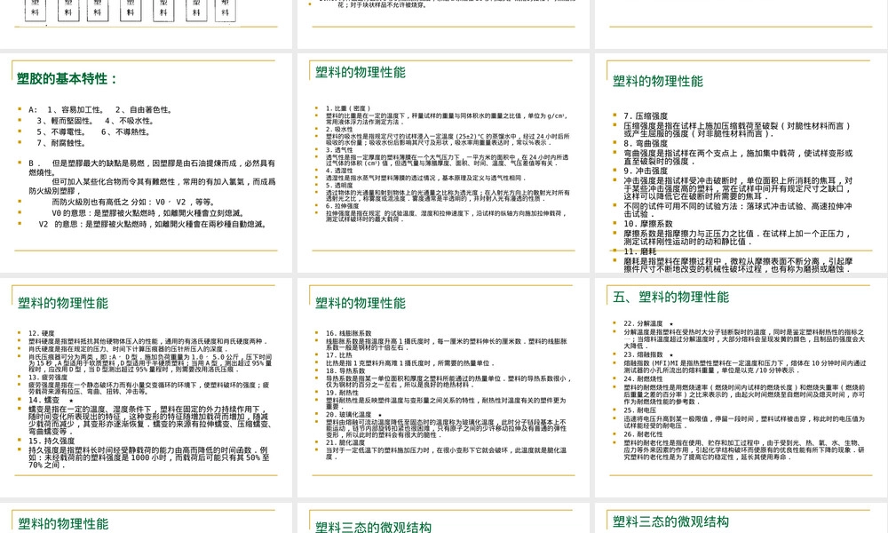Click the heading 12. 硬度
The width and height of the screenshot is (888, 533).
(42, 334)
